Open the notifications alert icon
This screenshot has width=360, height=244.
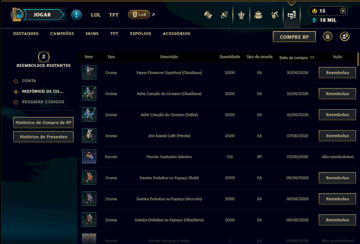(x=76, y=15)
